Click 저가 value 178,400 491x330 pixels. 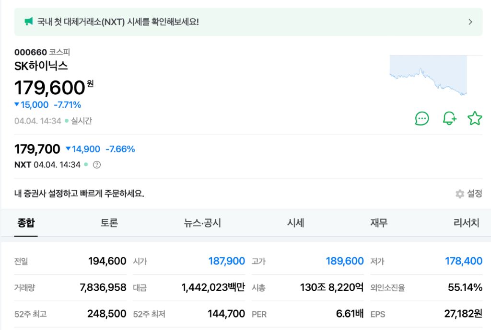click(464, 261)
